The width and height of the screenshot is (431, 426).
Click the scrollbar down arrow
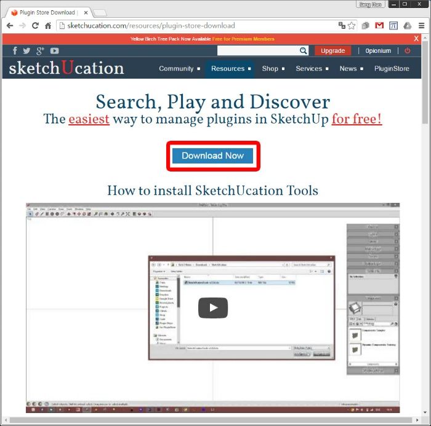click(x=425, y=412)
